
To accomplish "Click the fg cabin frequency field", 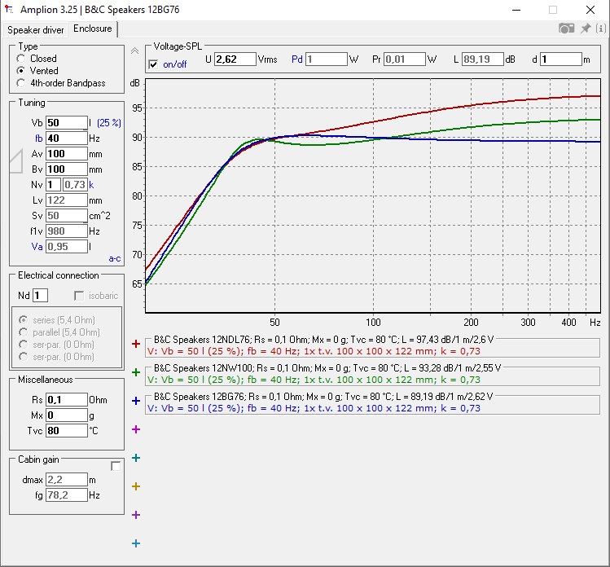I will tap(67, 495).
